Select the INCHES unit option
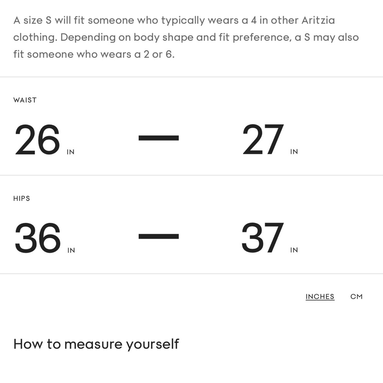 click(320, 296)
